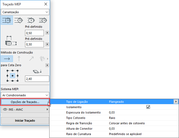Click the height input field showing 0,30

[x=34, y=44]
